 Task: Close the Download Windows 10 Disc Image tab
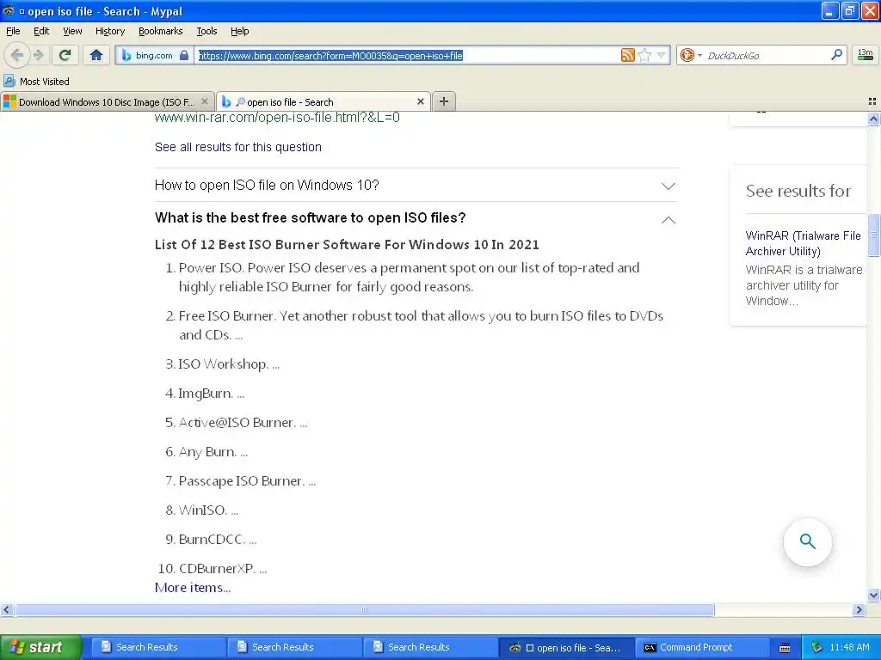point(205,101)
